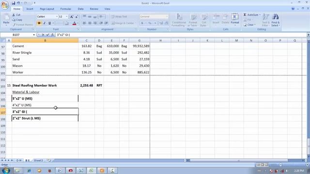Click Merge & Center button

(123, 23)
